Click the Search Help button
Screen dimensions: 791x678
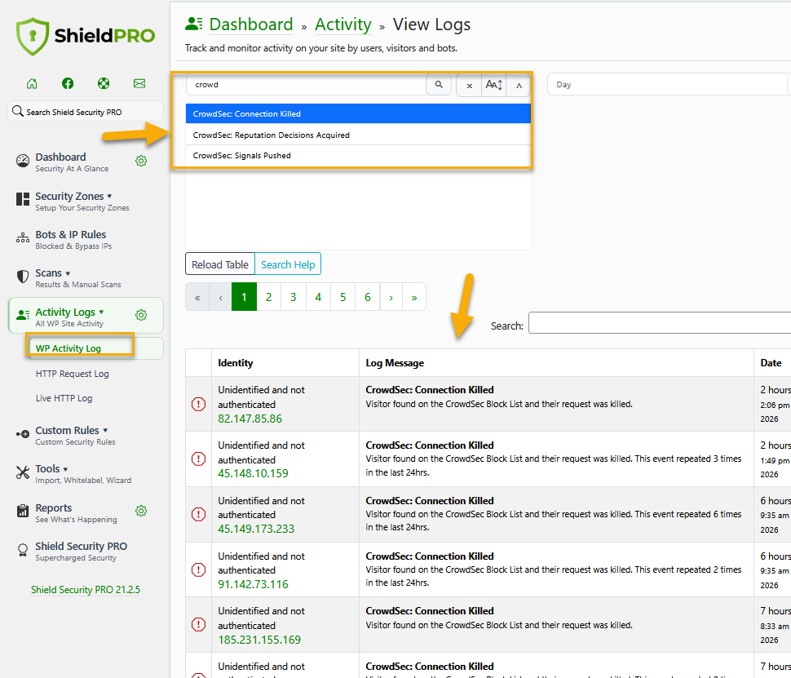point(288,264)
